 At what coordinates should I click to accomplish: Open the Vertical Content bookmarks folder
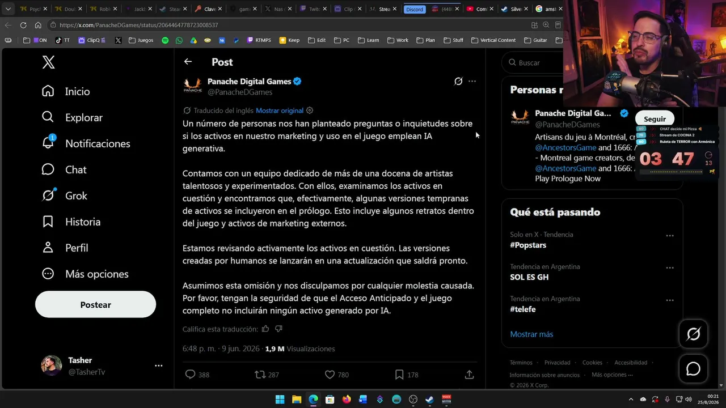[493, 40]
